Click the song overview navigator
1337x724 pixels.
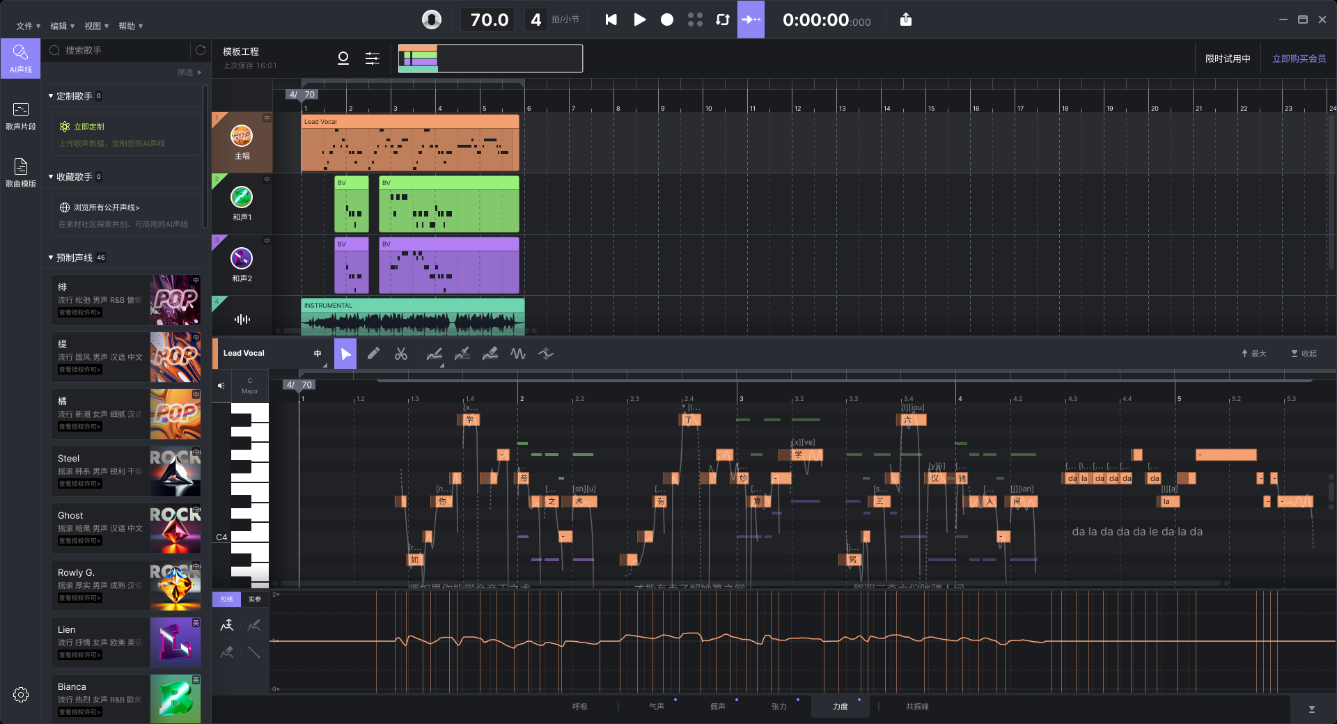point(490,58)
